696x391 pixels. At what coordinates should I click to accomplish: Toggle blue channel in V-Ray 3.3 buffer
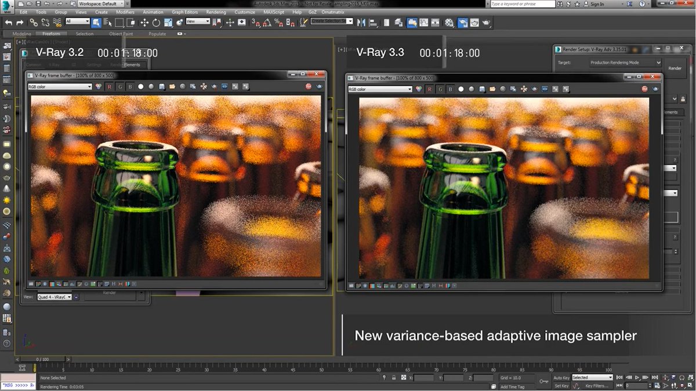451,89
